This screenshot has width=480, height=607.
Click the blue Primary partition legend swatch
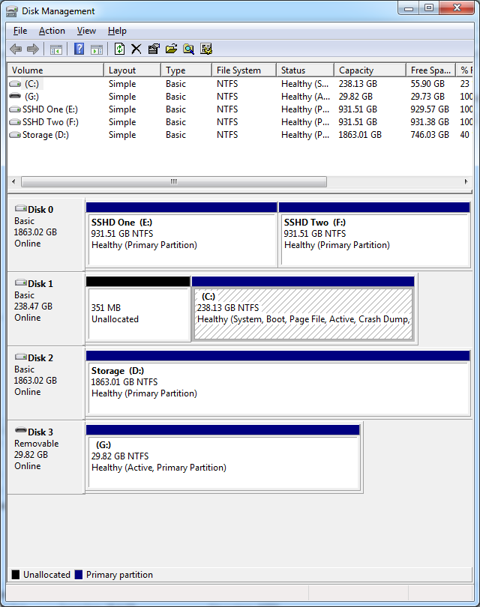click(79, 575)
